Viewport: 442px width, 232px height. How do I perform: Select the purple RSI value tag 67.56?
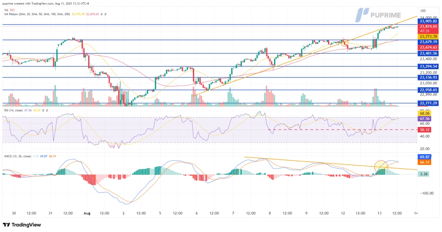coord(423,118)
